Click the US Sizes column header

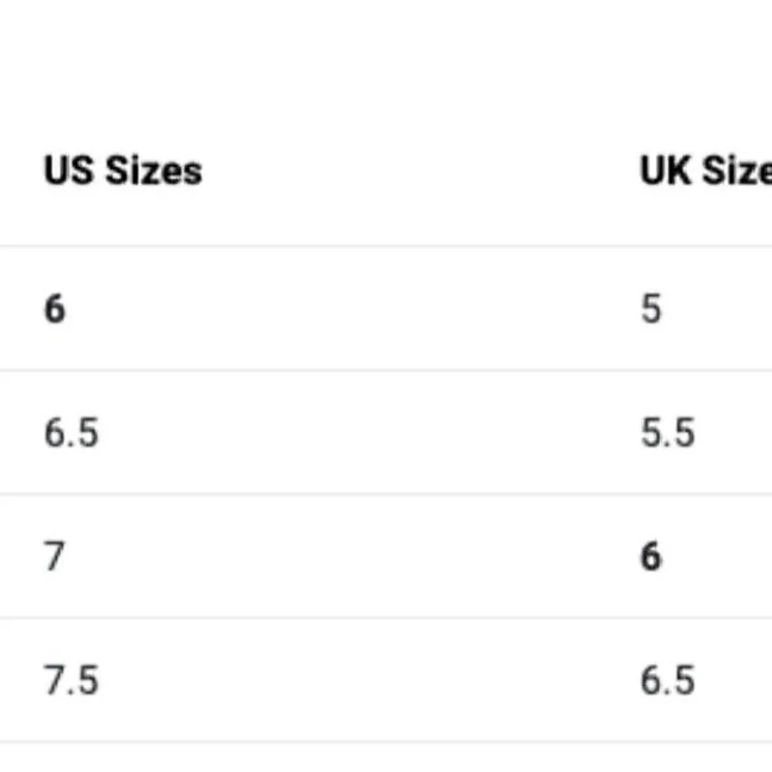pos(123,171)
